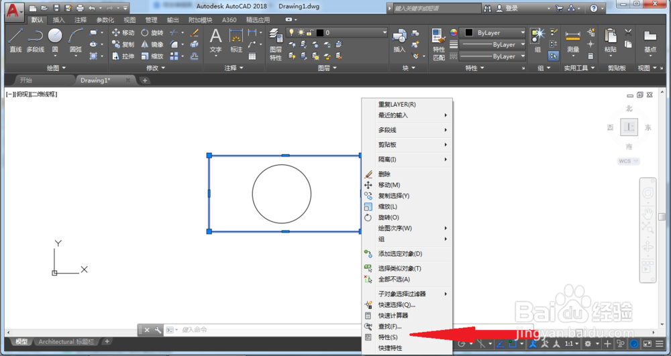671x356 pixels.
Task: Open a new drawing tab with plus button
Action: click(x=145, y=80)
